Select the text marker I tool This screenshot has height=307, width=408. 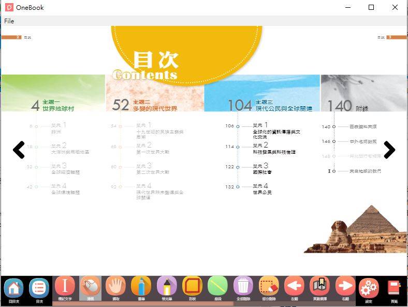click(65, 286)
